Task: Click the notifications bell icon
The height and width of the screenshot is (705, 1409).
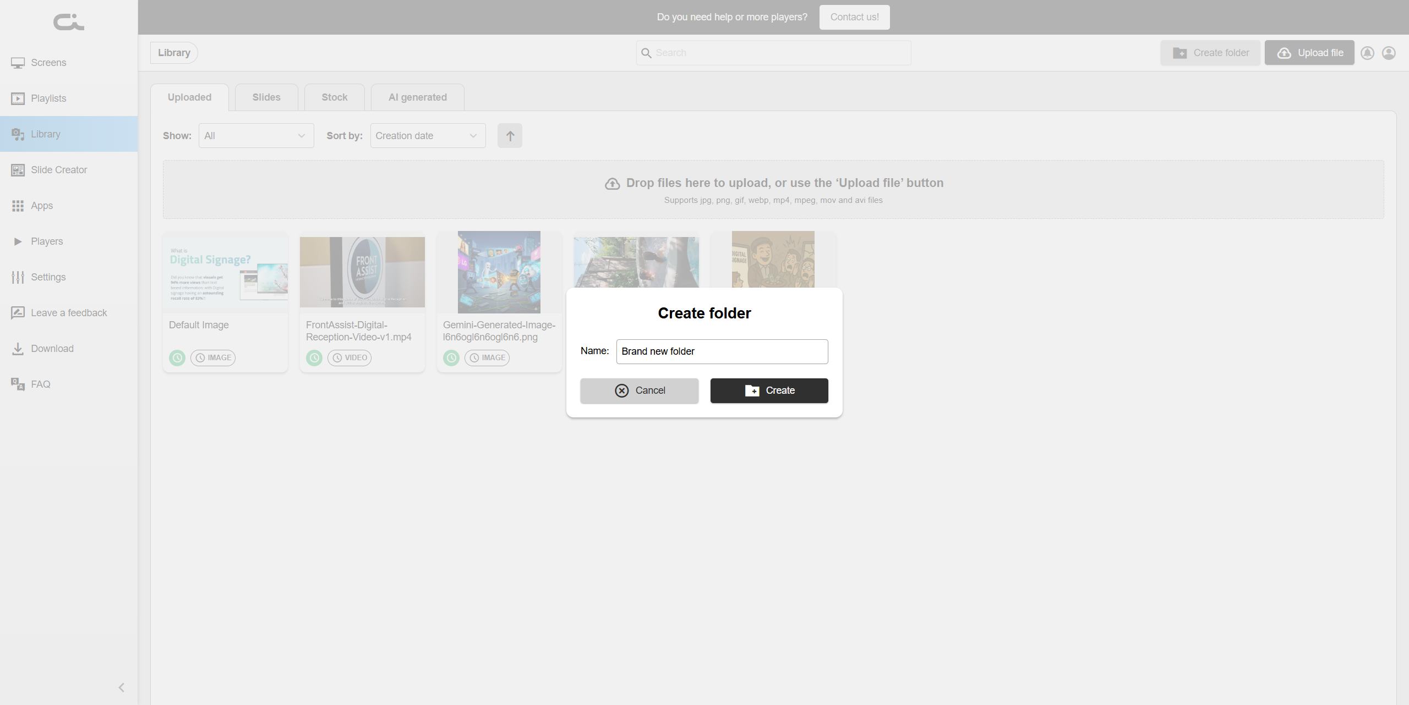Action: [1367, 53]
